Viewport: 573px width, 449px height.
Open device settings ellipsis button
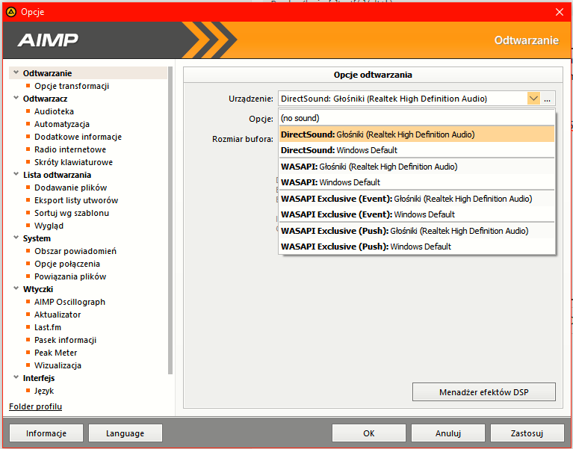(x=547, y=99)
